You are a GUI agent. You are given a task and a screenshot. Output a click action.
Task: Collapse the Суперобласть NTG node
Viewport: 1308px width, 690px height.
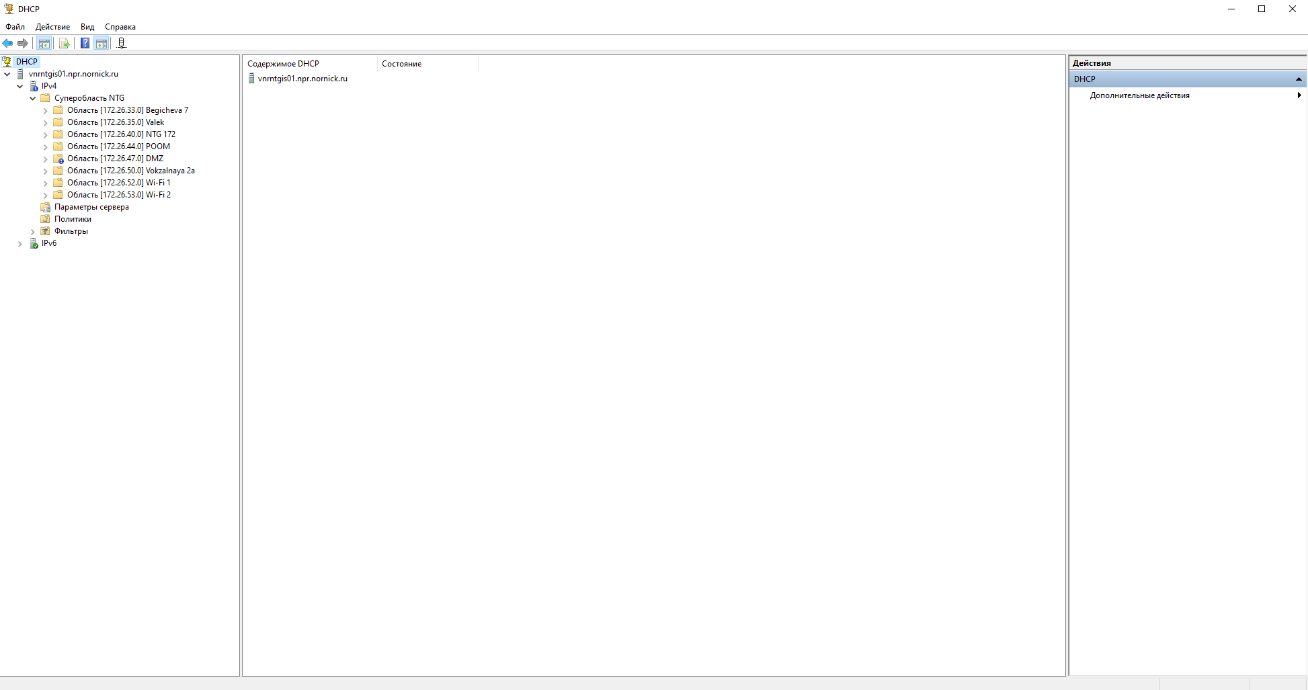[32, 99]
